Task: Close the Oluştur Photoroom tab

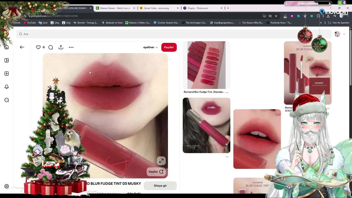Action: click(x=221, y=8)
